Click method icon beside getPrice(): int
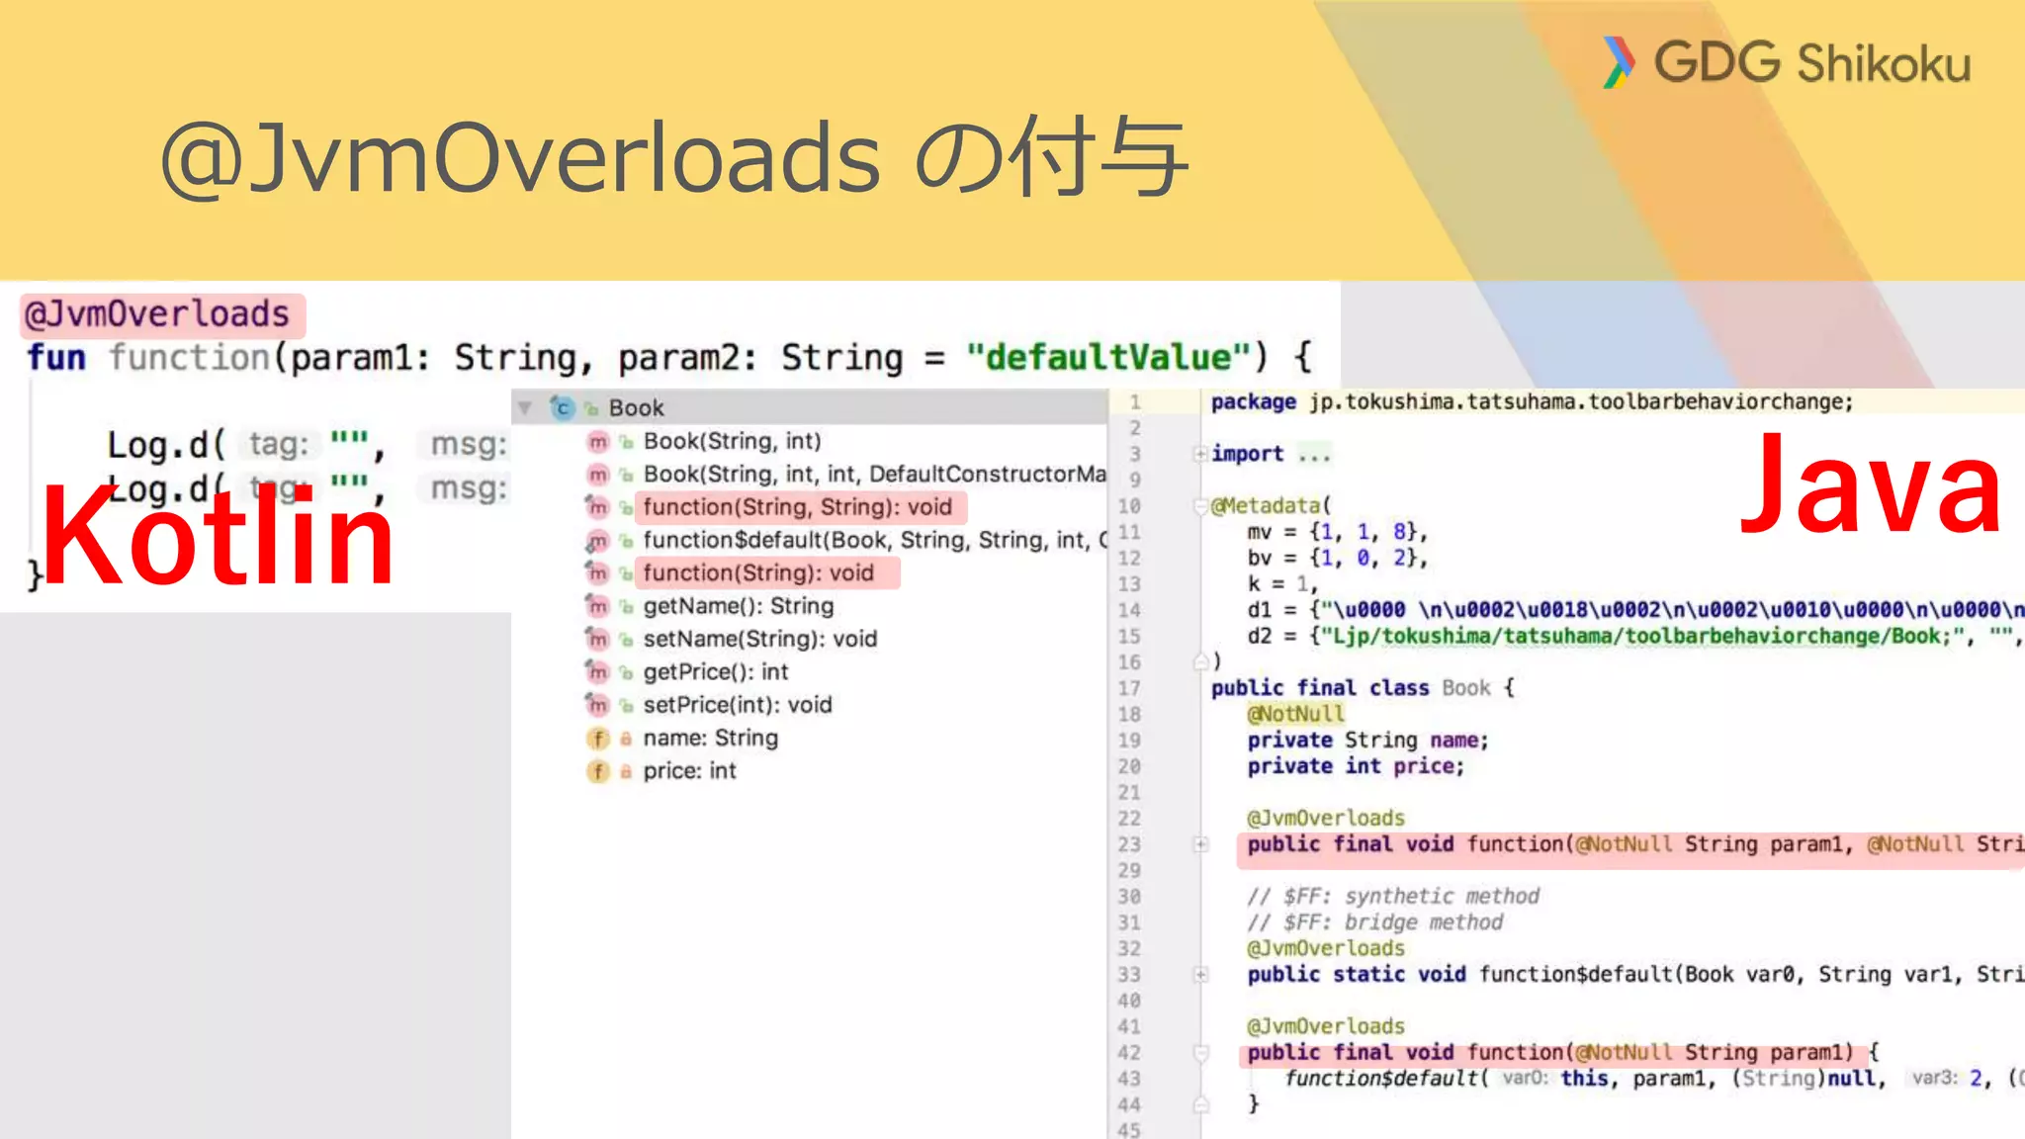This screenshot has height=1139, width=2025. click(598, 672)
